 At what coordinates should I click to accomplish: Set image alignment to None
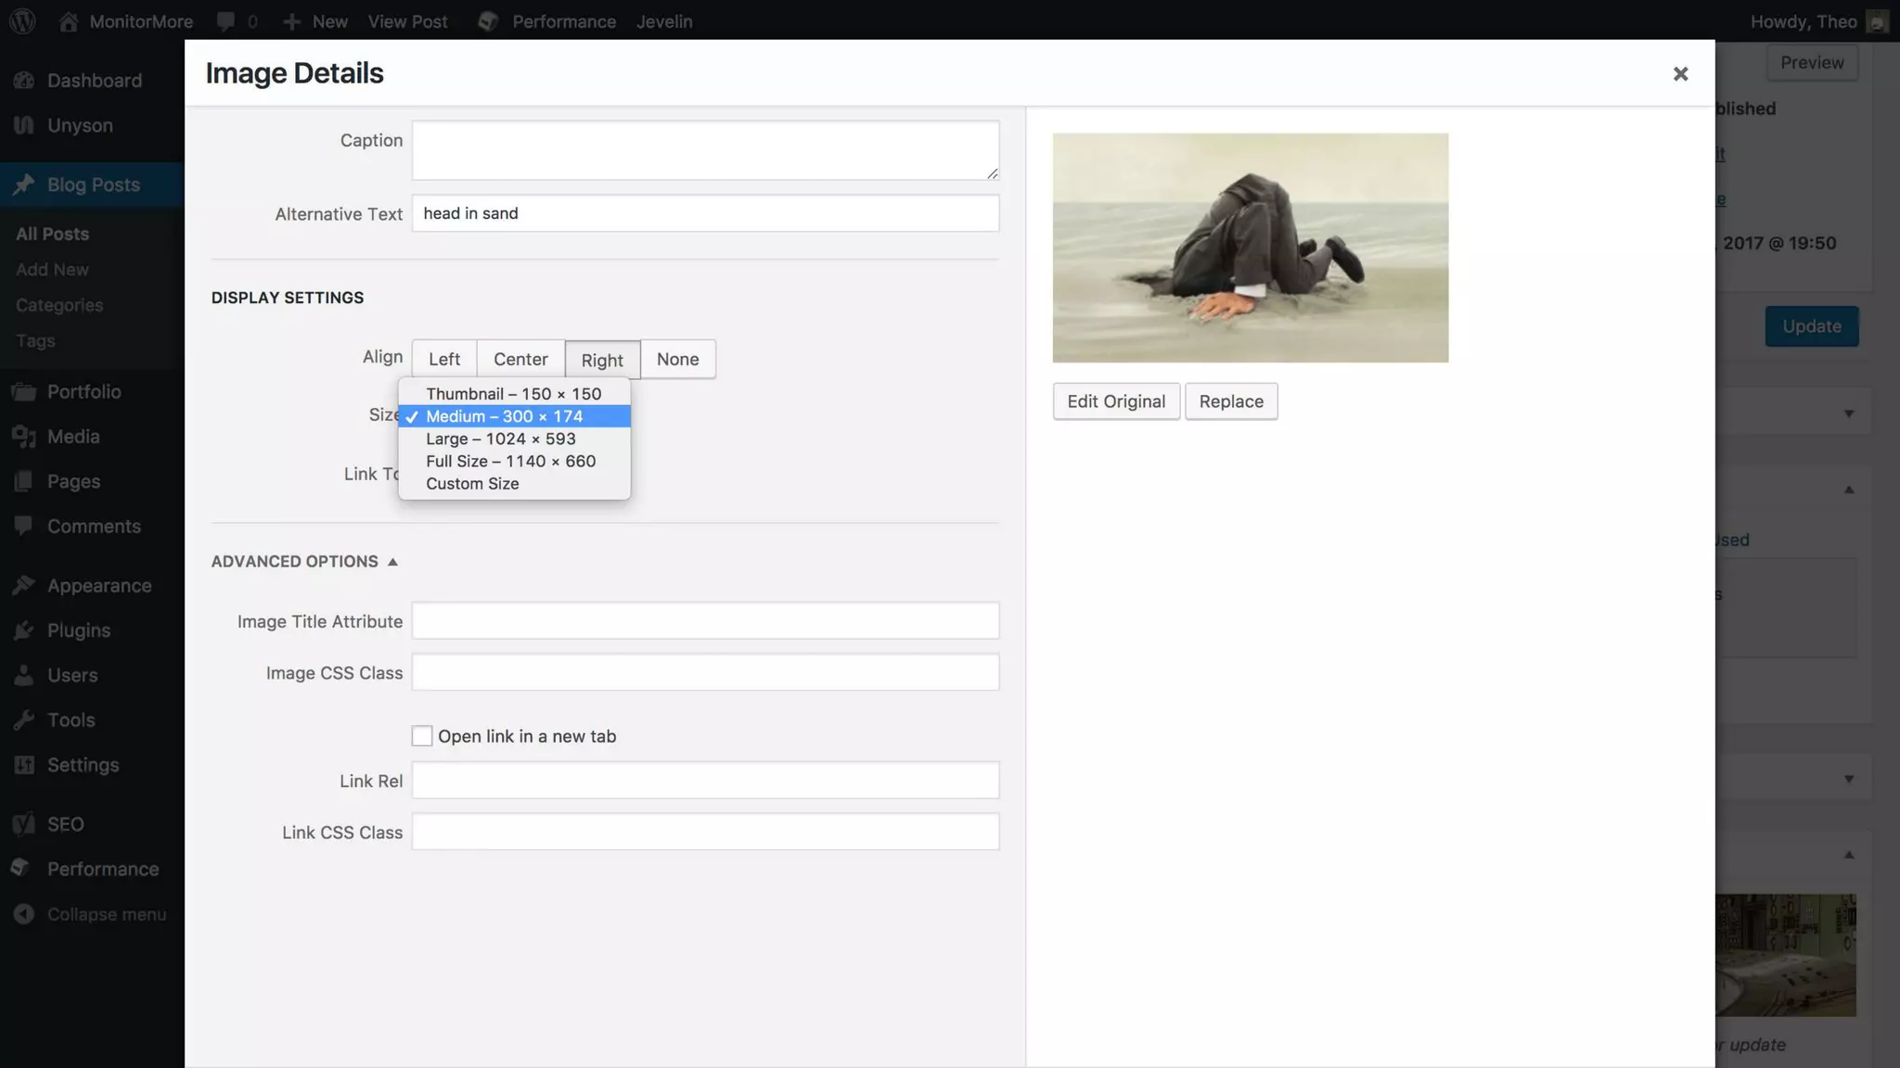pos(677,360)
